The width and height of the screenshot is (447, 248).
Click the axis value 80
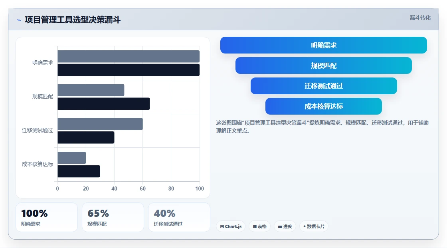171,188
